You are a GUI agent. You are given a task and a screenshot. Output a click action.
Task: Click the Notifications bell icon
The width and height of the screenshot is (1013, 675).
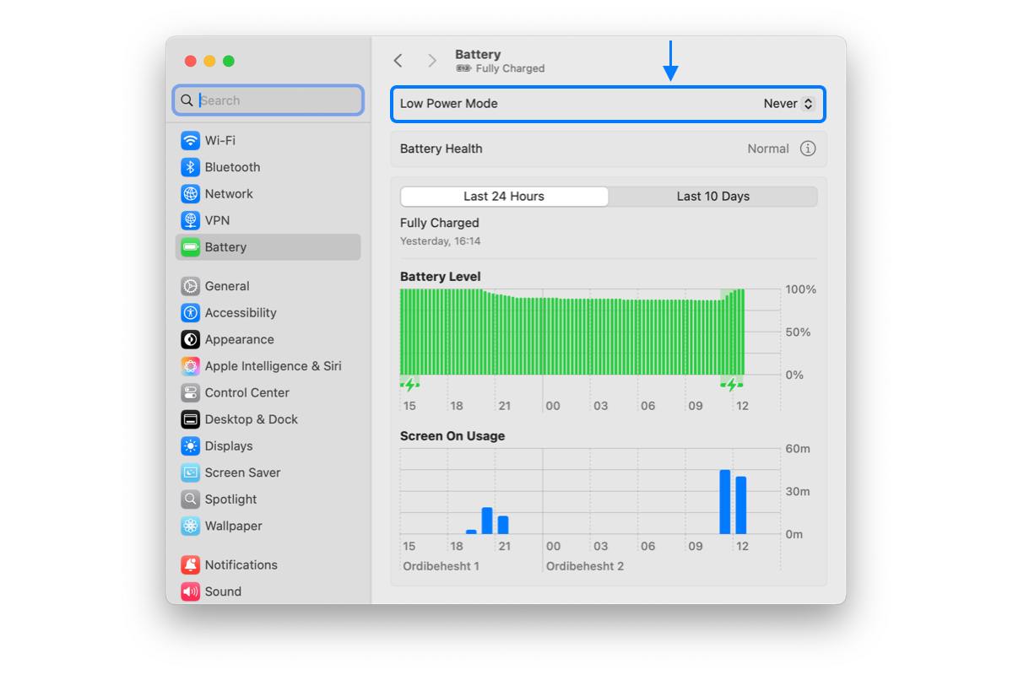pos(191,565)
